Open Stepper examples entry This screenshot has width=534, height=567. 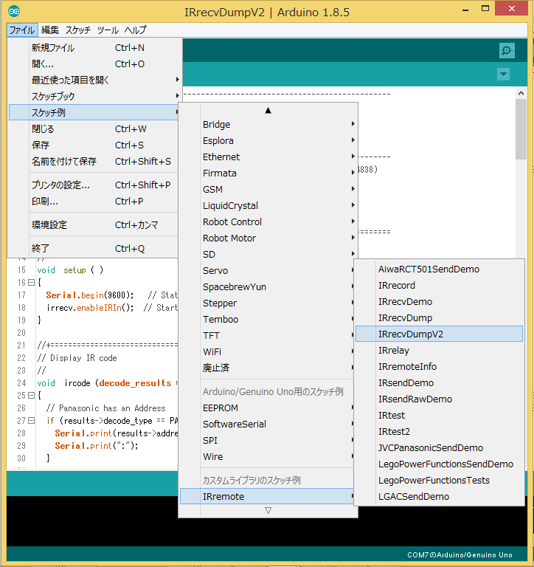pos(267,303)
